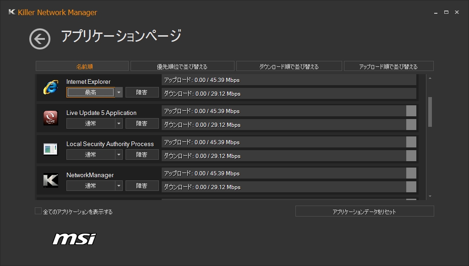This screenshot has height=266, width=469.
Task: Open Internet Explorer priority dropdown
Action: 119,92
